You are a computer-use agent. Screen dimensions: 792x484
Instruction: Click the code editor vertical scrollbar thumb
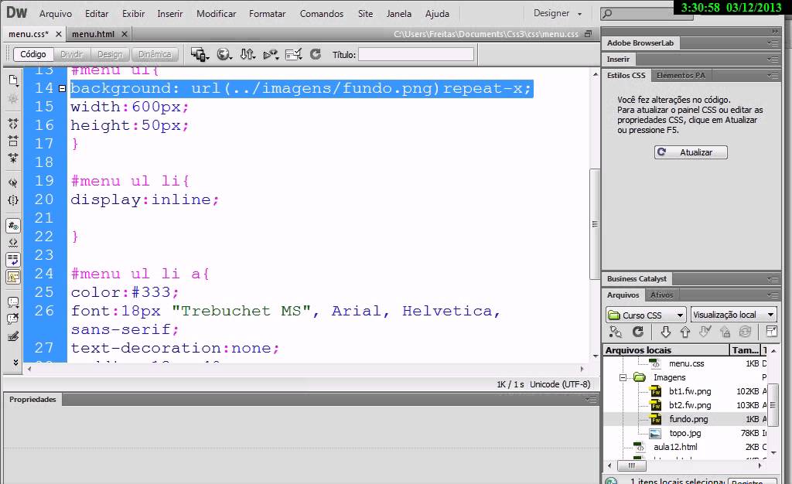point(595,224)
